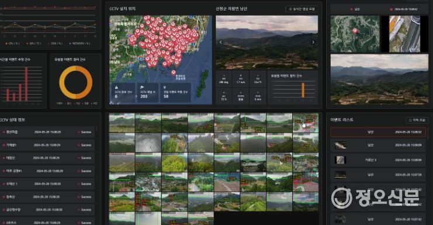
Task: Click the red calendar icon beside the event timestamp
Action: 391,9
